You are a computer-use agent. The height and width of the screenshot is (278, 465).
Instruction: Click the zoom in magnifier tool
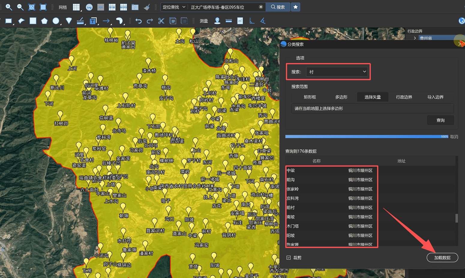point(9,7)
